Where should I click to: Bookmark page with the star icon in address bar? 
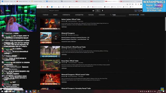click(x=133, y=4)
